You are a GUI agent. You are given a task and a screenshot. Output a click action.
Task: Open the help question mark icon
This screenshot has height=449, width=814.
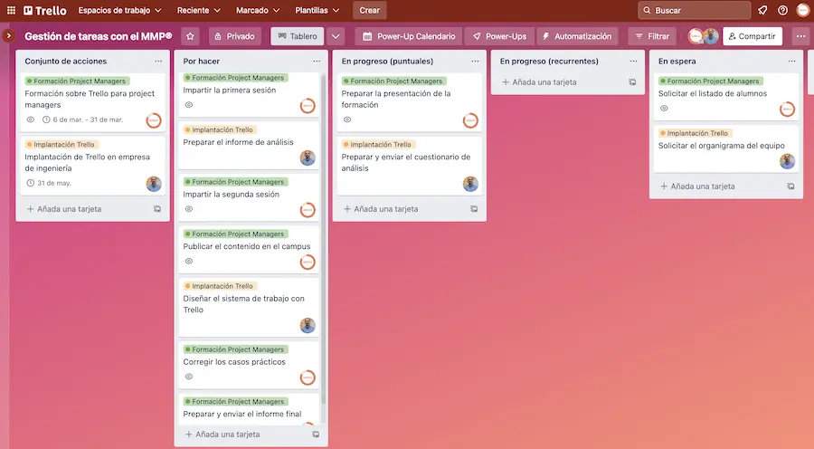click(783, 10)
